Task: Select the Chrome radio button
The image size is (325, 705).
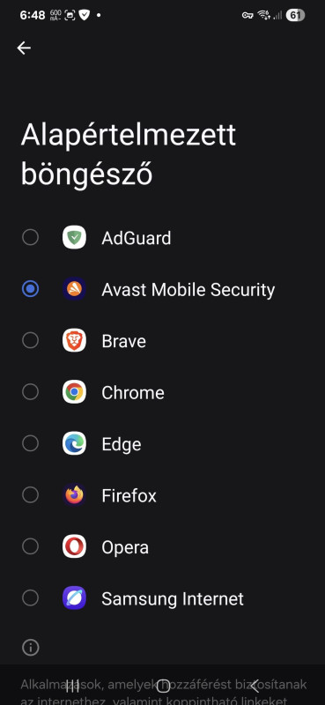Action: click(31, 392)
